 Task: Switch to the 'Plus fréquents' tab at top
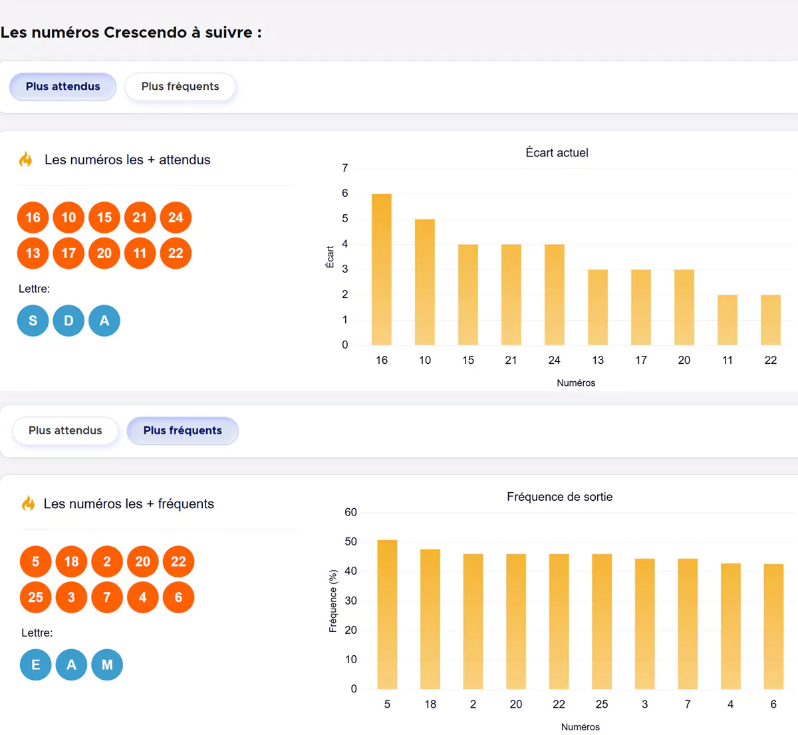pyautogui.click(x=180, y=86)
